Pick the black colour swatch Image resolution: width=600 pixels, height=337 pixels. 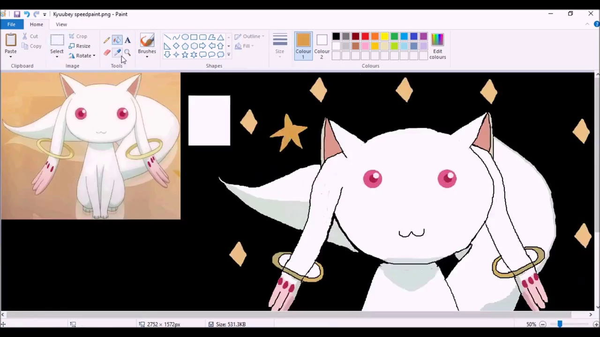coord(336,36)
